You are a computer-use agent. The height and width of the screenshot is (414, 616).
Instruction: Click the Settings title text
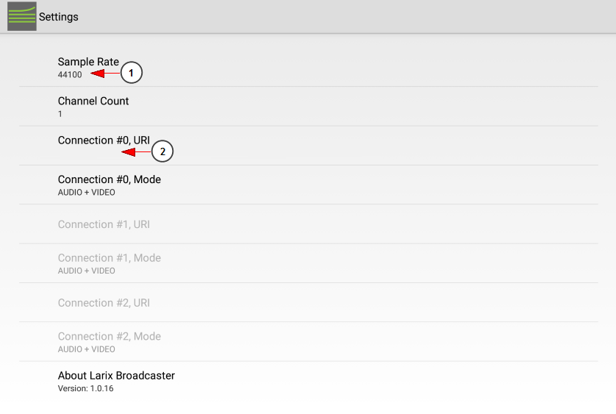pos(59,17)
